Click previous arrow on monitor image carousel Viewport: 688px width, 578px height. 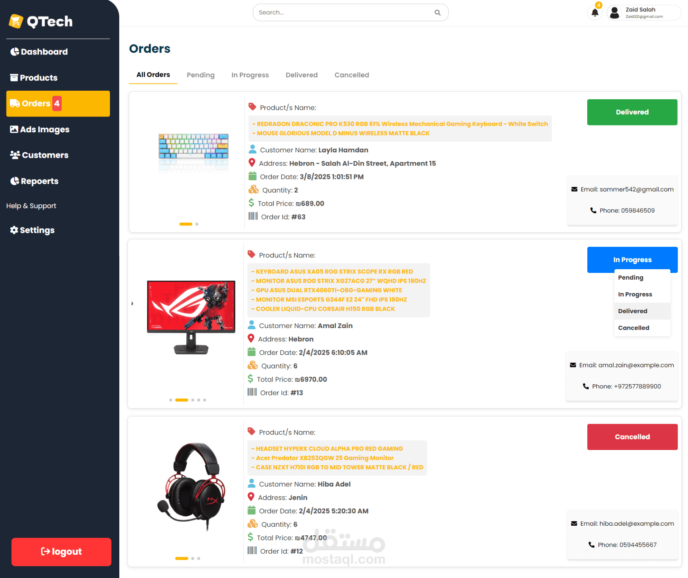(132, 303)
